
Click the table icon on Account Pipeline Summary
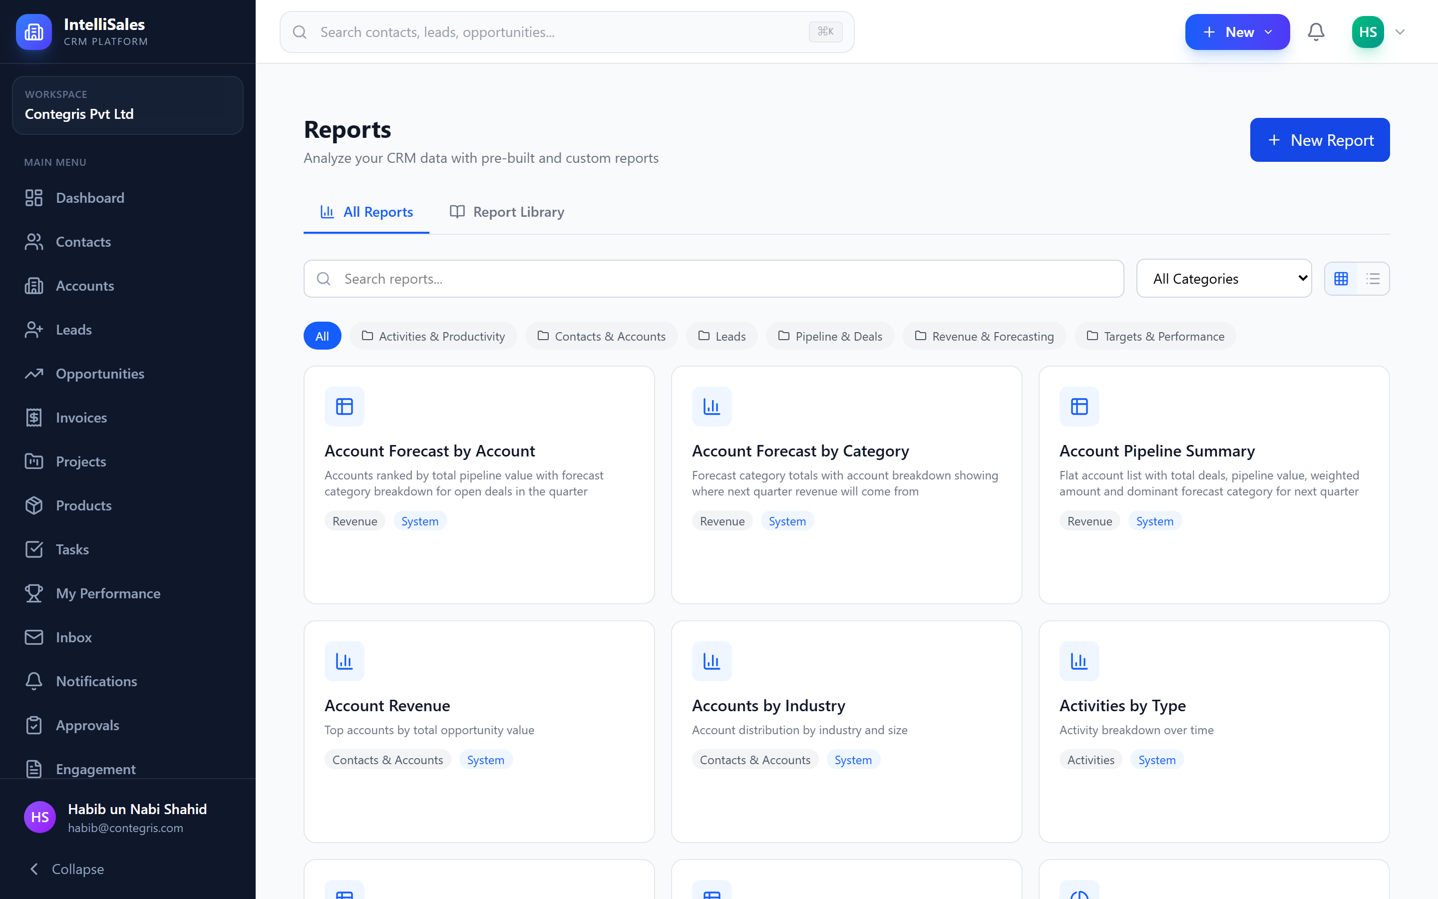click(x=1079, y=406)
